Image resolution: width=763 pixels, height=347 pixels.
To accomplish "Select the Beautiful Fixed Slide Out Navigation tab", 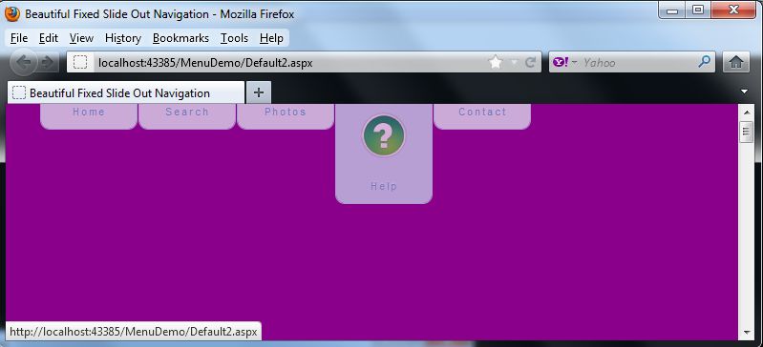I will pyautogui.click(x=126, y=92).
